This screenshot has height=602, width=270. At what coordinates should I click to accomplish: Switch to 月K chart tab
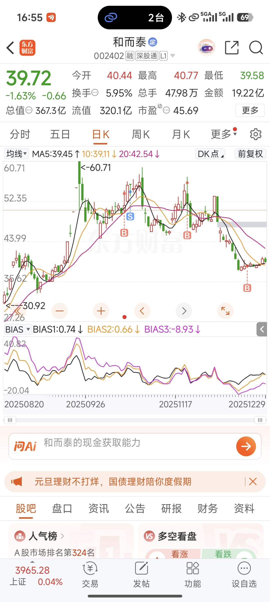pyautogui.click(x=181, y=134)
